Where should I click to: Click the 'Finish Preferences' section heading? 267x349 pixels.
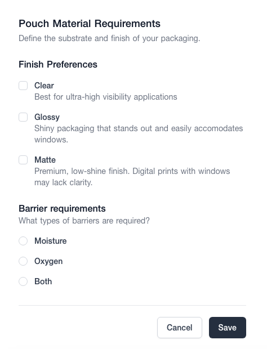[58, 64]
